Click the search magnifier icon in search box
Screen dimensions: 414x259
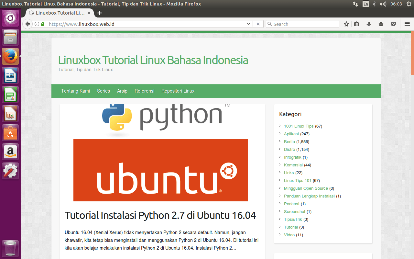pyautogui.click(x=269, y=24)
